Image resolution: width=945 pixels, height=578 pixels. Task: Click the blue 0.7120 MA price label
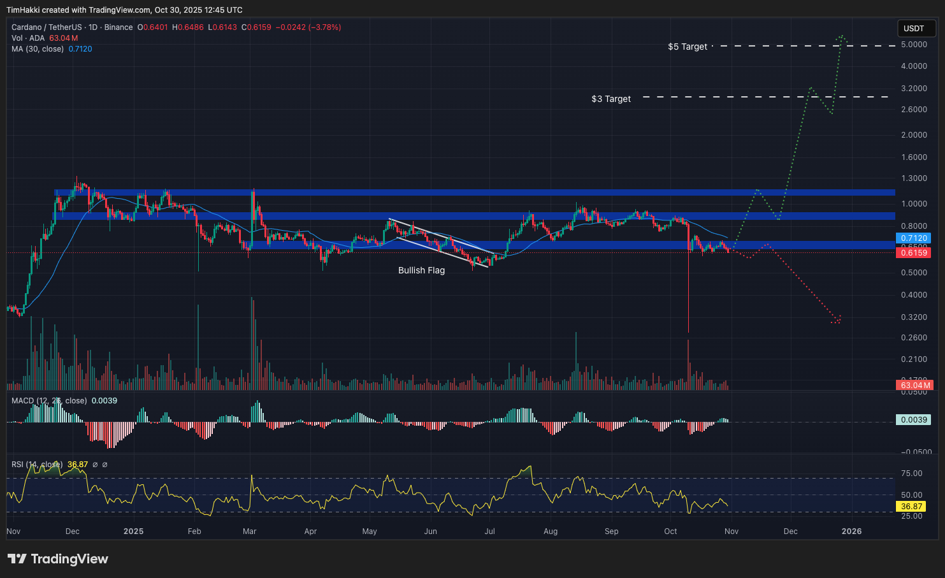(x=913, y=238)
